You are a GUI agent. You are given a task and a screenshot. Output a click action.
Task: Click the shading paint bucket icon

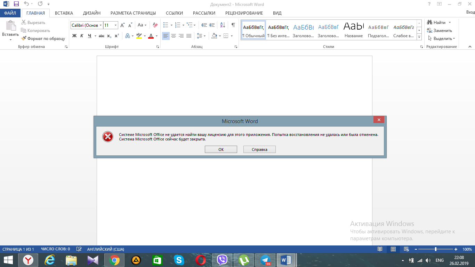214,36
